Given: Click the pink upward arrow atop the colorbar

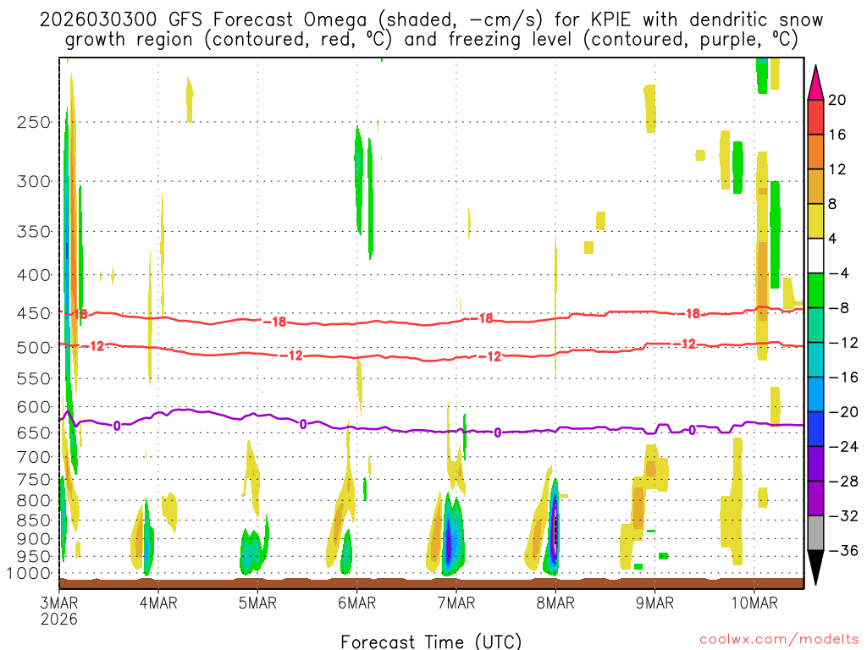Looking at the screenshot, I should click(x=816, y=82).
